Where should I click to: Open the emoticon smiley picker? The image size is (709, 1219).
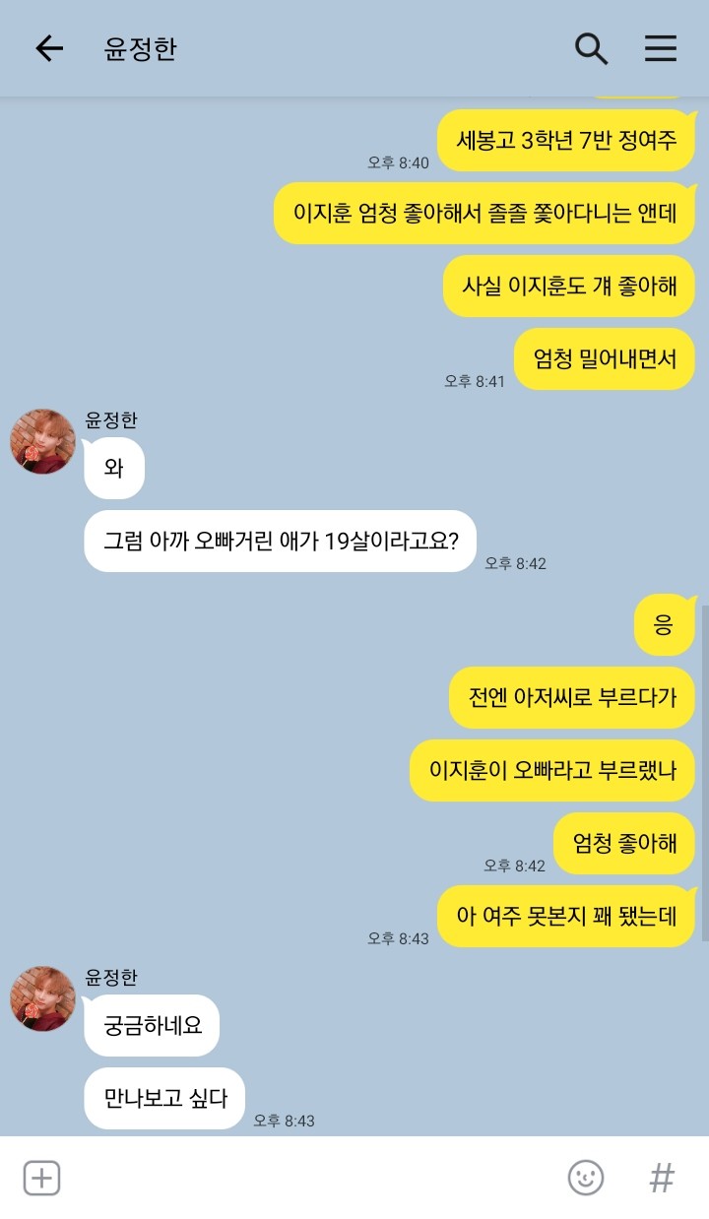(586, 1178)
